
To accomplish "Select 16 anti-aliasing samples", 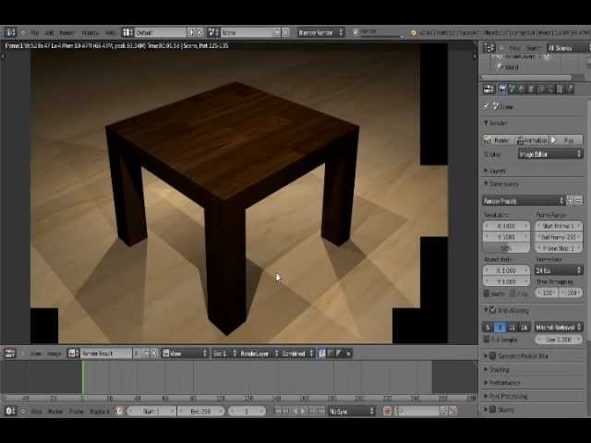I will 525,328.
